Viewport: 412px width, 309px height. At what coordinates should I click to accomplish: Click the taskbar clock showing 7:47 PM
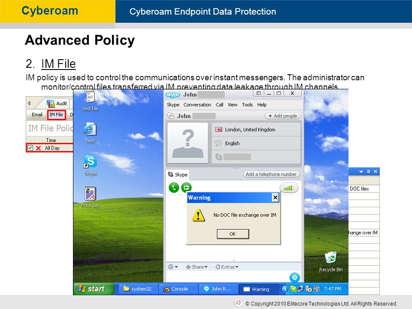click(332, 289)
